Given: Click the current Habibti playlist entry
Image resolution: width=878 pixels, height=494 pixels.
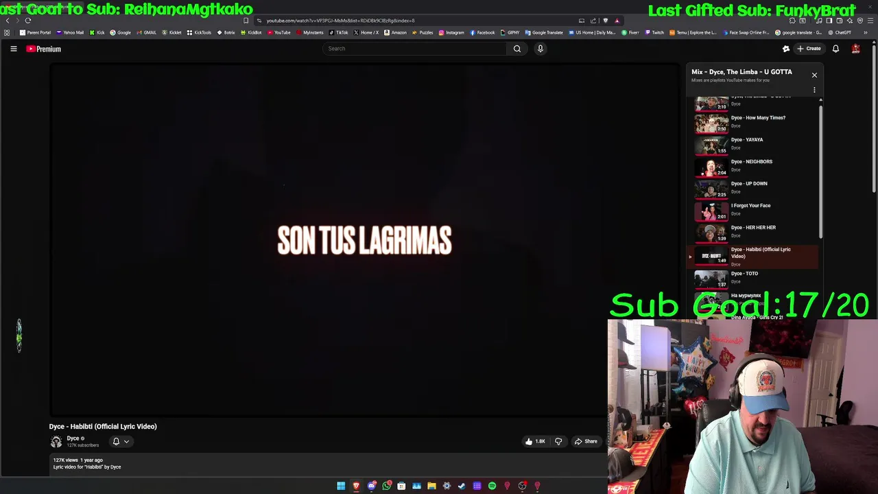Looking at the screenshot, I should [755, 256].
